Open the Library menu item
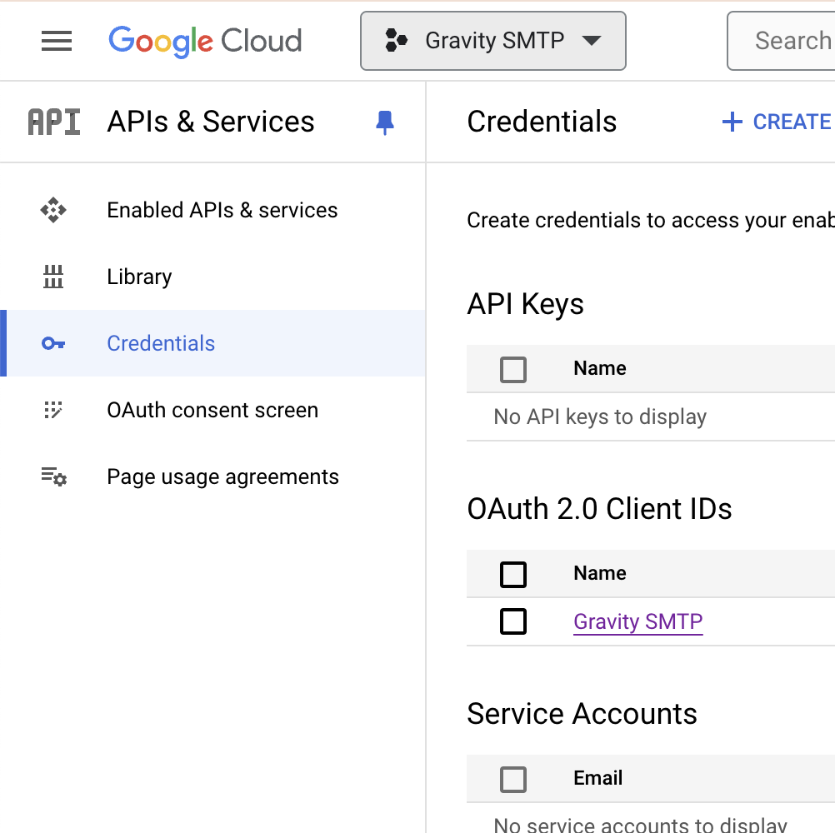 [x=139, y=277]
